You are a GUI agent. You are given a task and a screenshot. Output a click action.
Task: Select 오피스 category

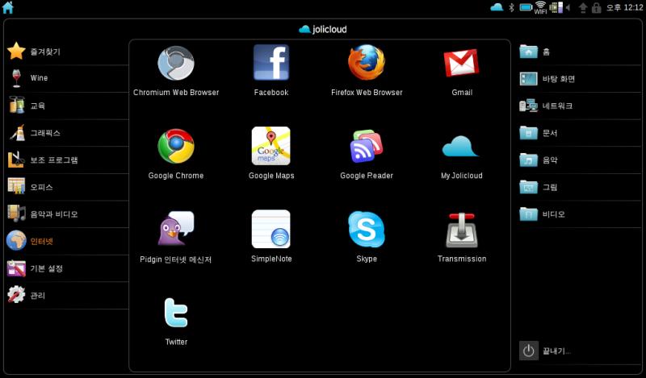pyautogui.click(x=67, y=187)
